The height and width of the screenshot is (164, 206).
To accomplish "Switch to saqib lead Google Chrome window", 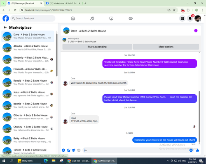I will pos(78,161).
